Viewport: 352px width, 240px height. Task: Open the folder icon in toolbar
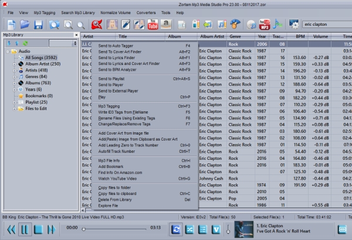click(x=25, y=24)
